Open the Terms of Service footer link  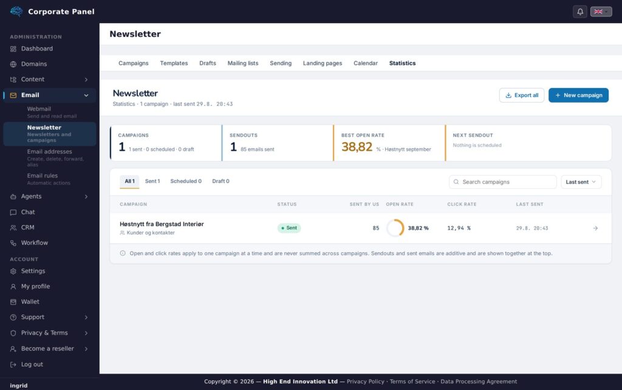coord(412,381)
